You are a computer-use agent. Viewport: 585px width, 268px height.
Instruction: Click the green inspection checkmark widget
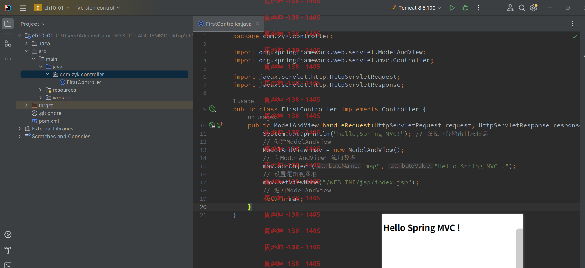click(x=574, y=37)
